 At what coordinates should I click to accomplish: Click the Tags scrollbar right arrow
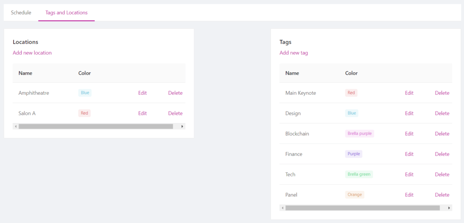tap(449, 208)
